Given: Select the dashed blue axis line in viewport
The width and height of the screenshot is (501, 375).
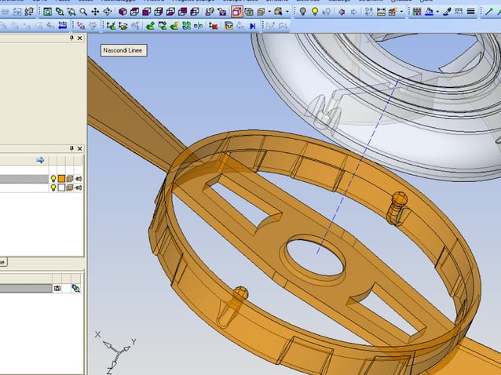Looking at the screenshot, I should tap(357, 167).
